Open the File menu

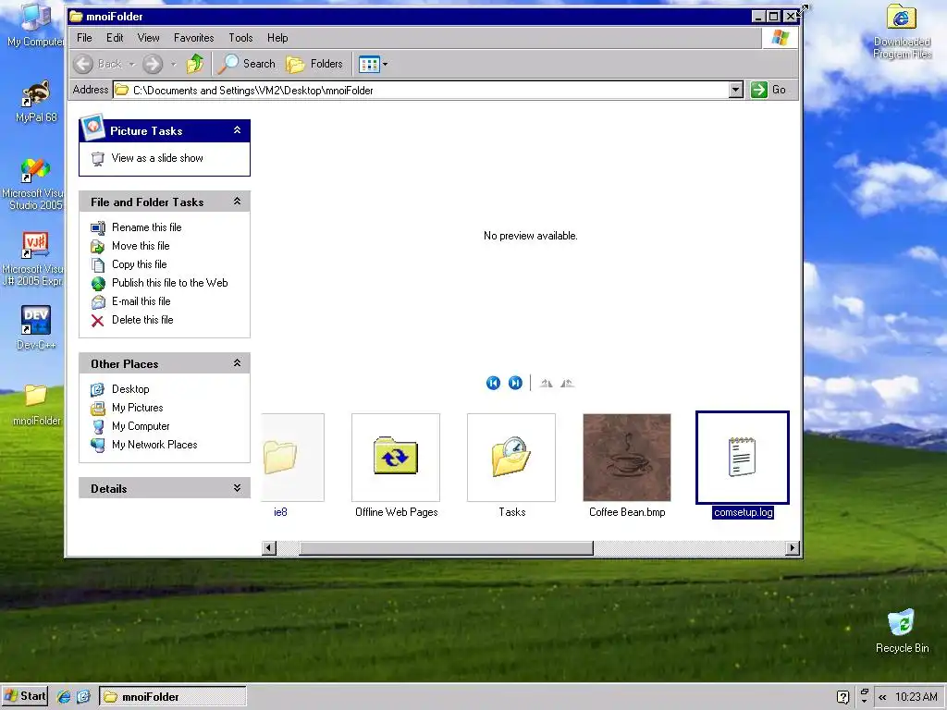(x=84, y=37)
